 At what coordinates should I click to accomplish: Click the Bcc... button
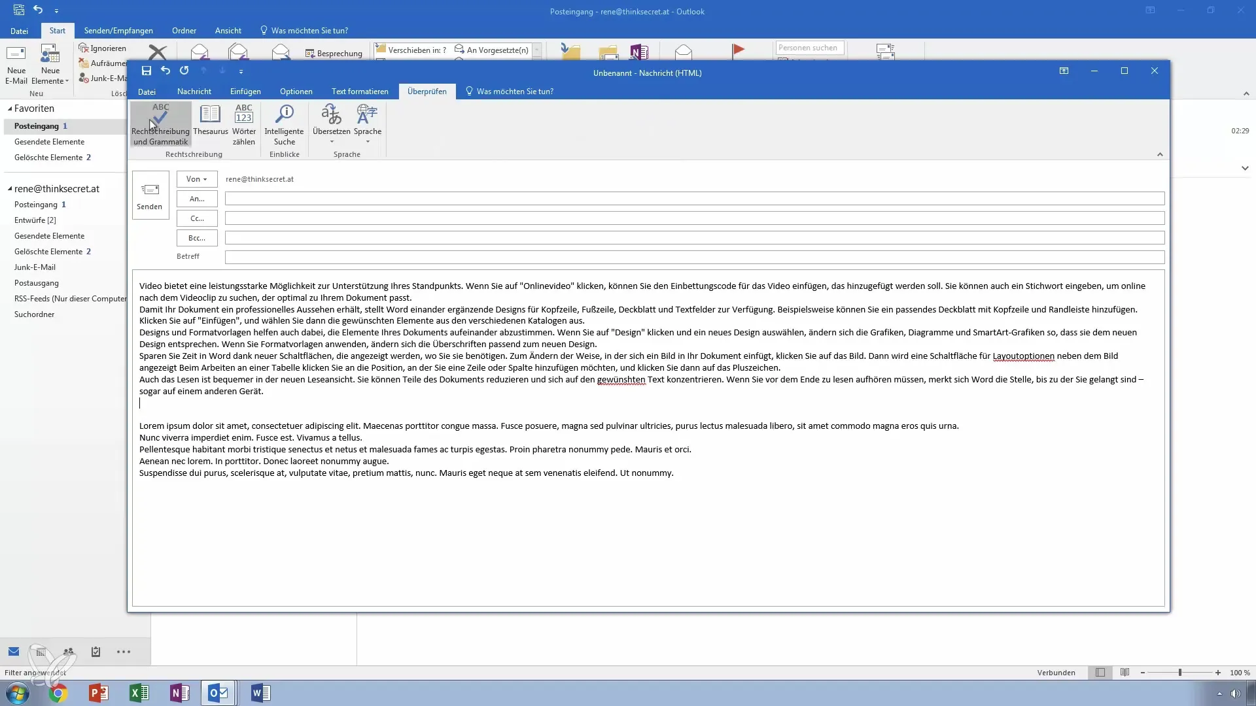pos(197,238)
